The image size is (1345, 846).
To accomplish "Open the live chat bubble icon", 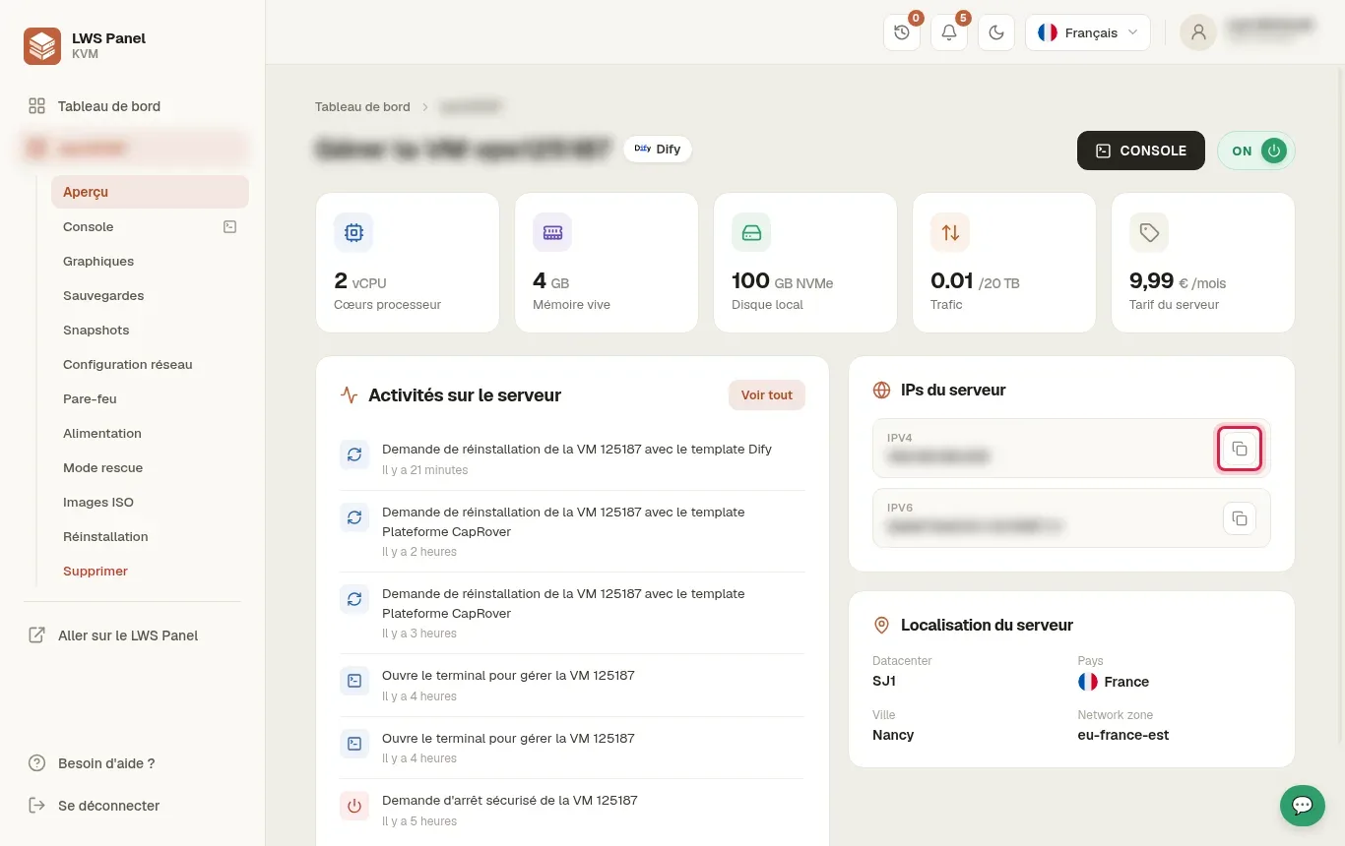I will point(1302,806).
